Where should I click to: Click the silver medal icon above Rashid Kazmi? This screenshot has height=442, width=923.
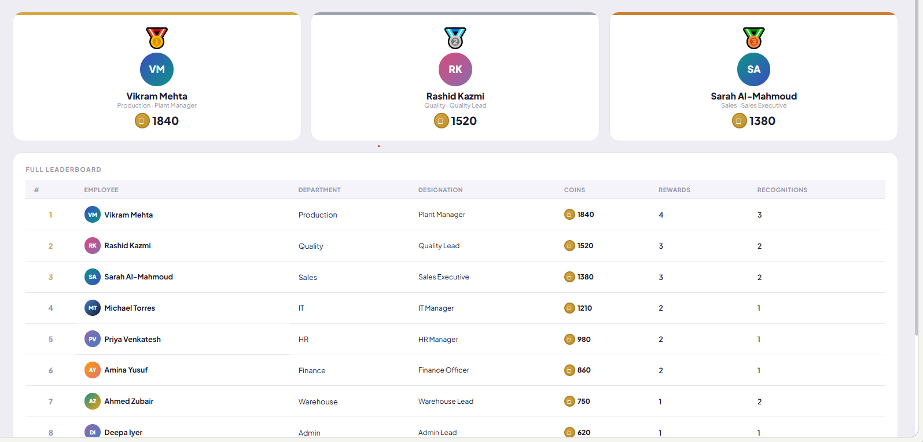[455, 38]
